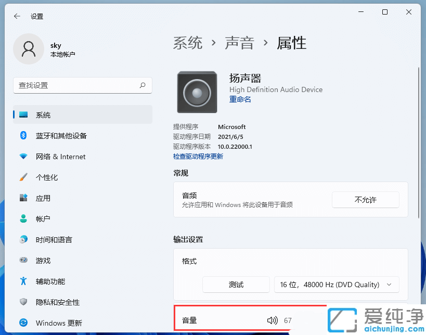Click the 辅助功能 sidebar entry
This screenshot has height=335, width=426.
(x=51, y=281)
